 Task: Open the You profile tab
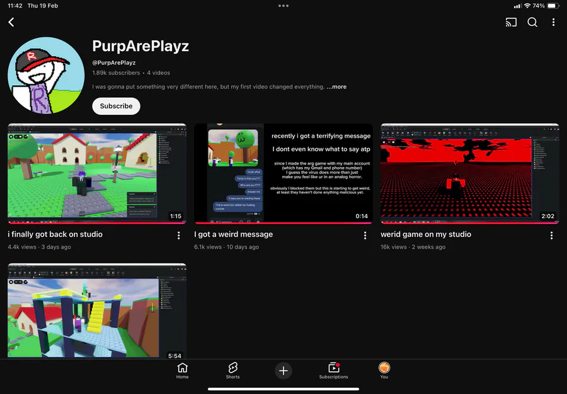click(384, 371)
